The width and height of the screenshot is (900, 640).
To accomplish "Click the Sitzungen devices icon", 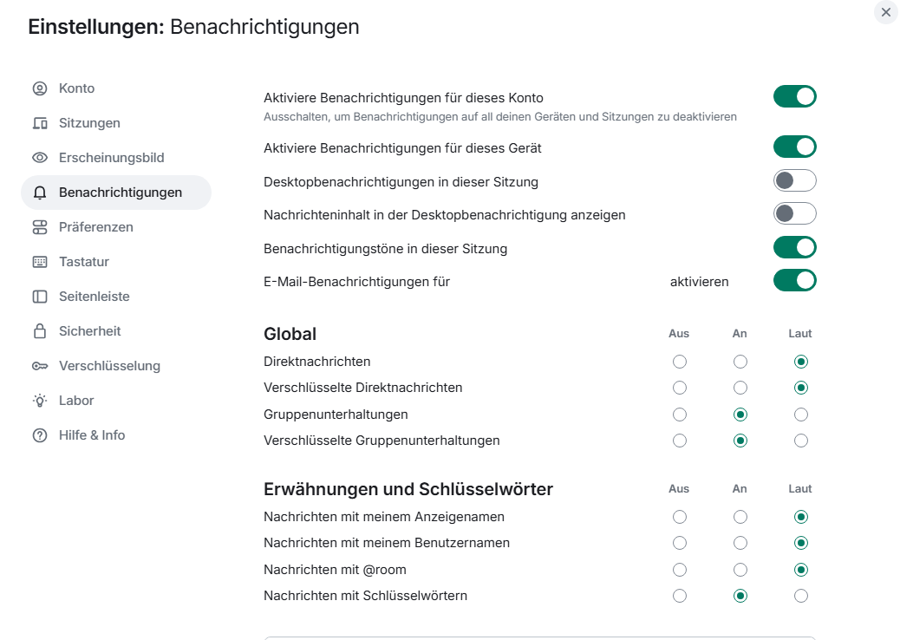I will point(40,123).
